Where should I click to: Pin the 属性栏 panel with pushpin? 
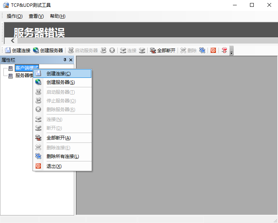click(65, 60)
